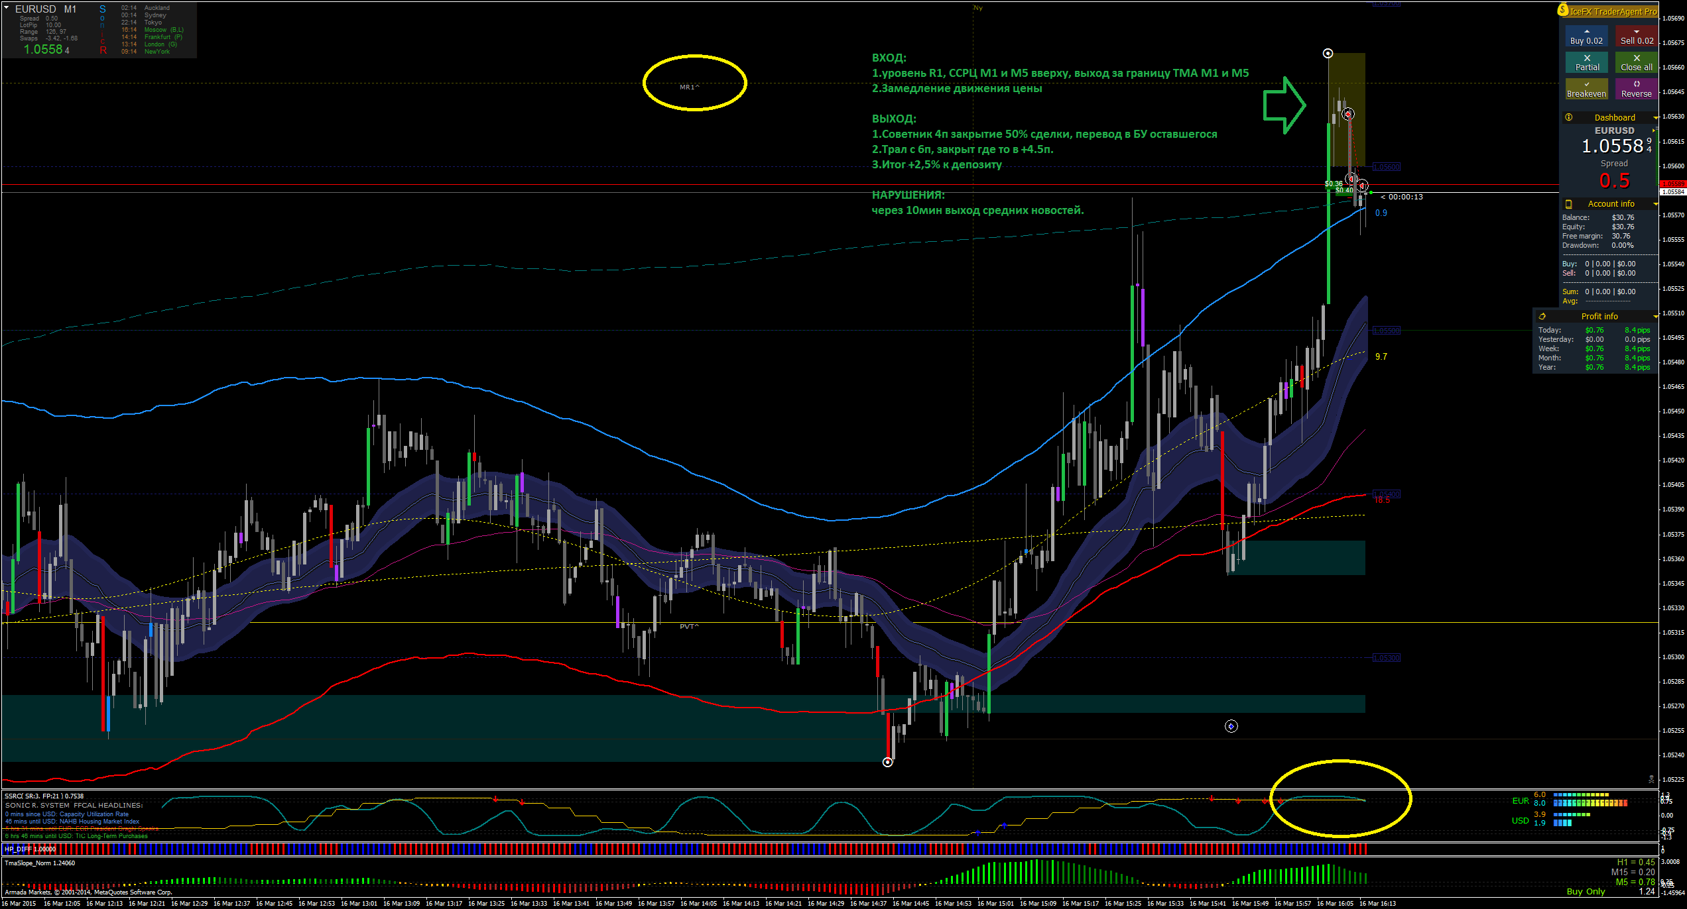1687x909 pixels.
Task: Click the Close all button
Action: coord(1637,63)
